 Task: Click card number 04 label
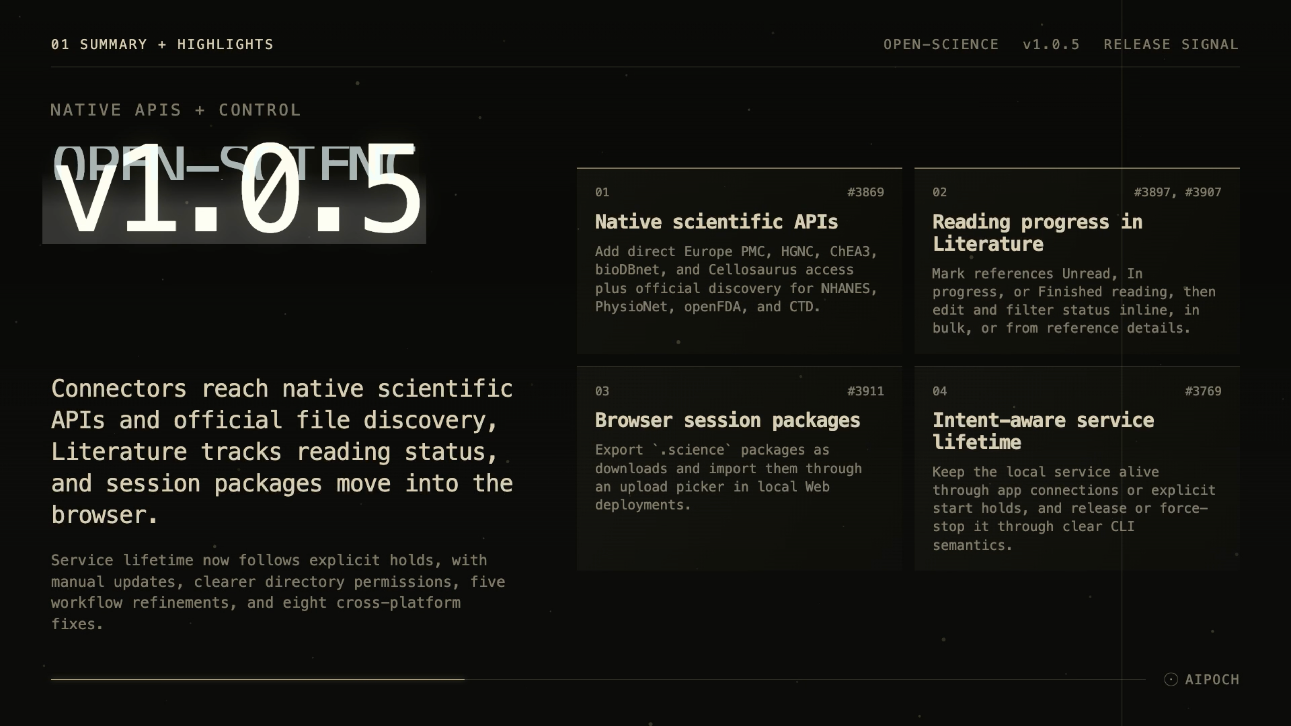(x=939, y=391)
